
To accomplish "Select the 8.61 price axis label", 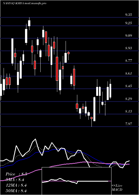I will [x=128, y=73].
